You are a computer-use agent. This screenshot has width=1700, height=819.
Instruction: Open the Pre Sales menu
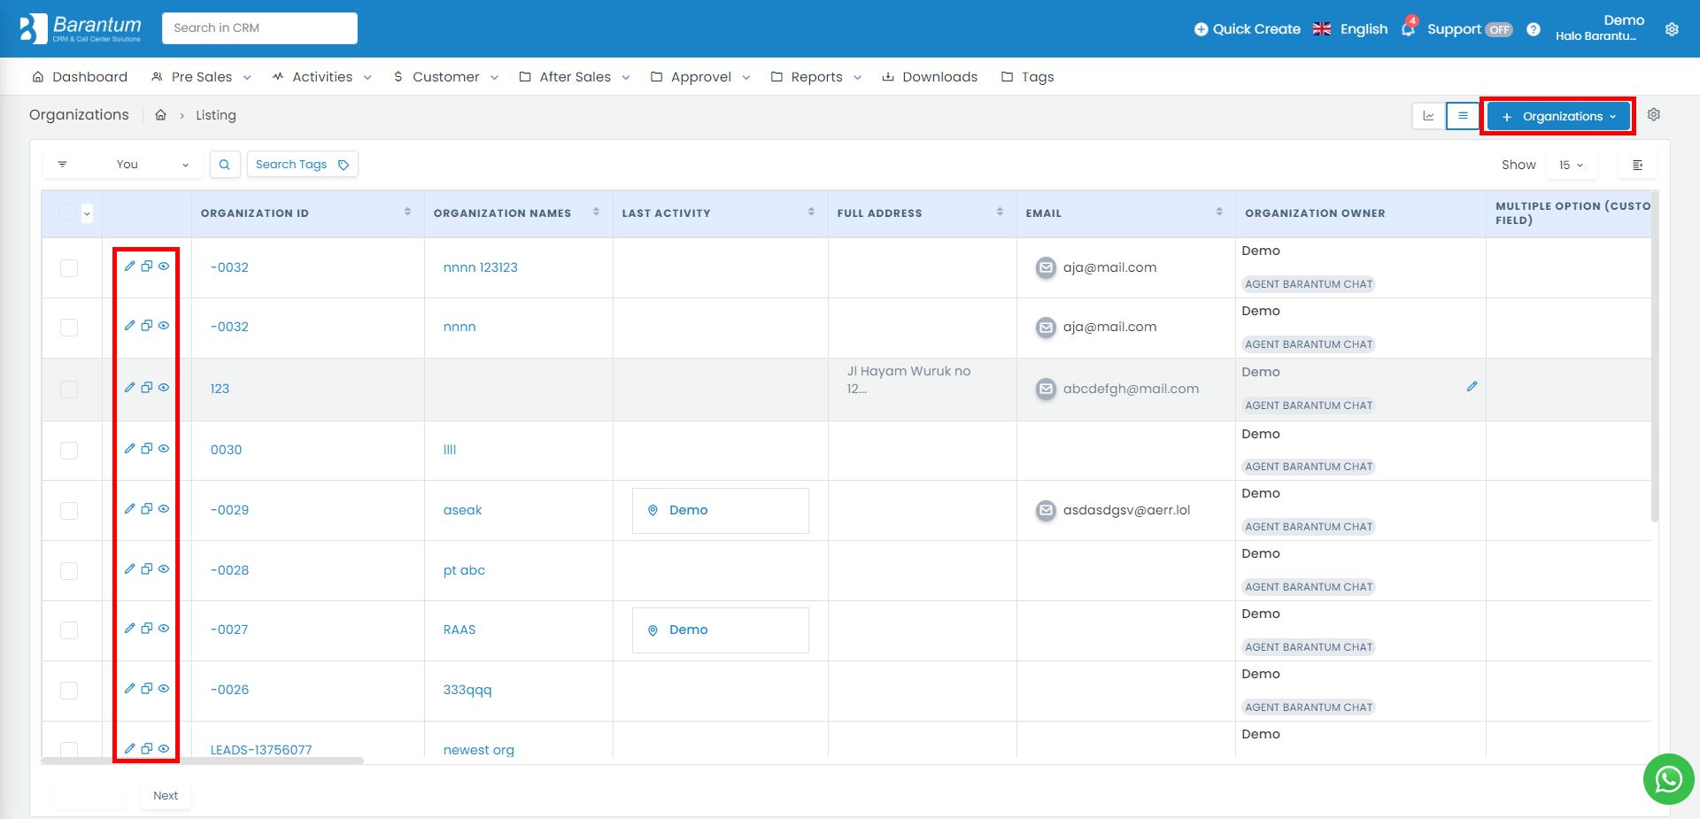[x=201, y=77]
